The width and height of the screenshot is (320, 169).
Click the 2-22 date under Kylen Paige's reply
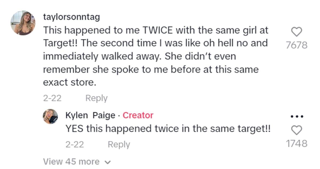pos(75,144)
